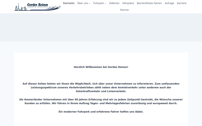
Task: Visit the Karriere page
Action: click(x=181, y=3)
